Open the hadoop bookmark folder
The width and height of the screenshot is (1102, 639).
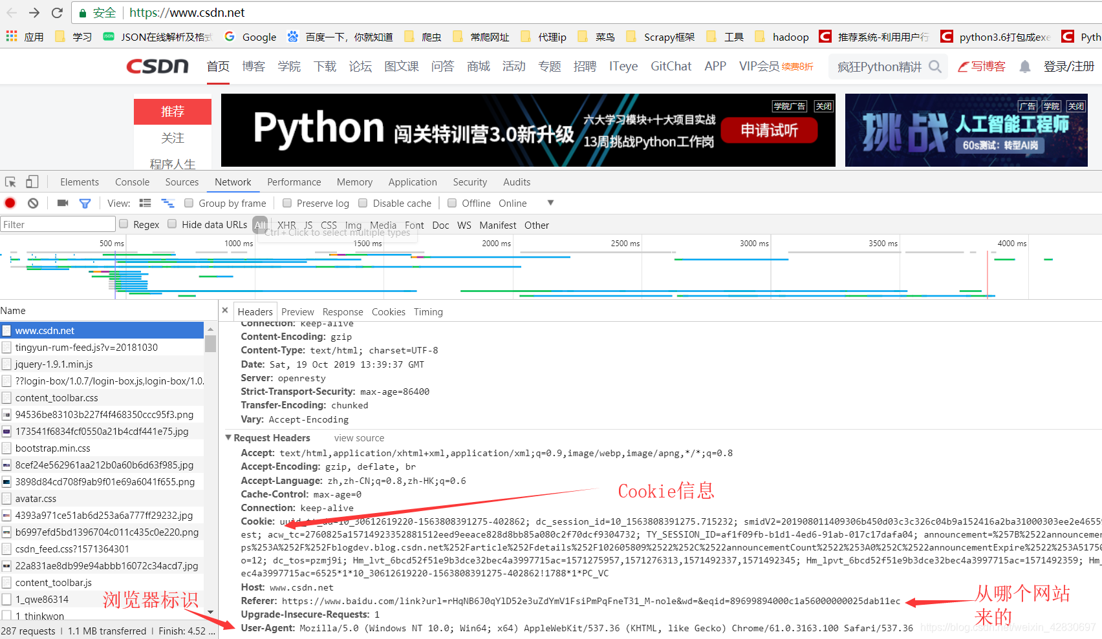coord(782,37)
